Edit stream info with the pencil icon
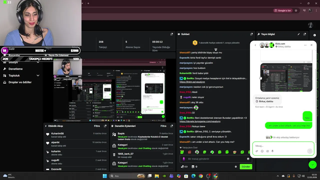 tap(298, 34)
